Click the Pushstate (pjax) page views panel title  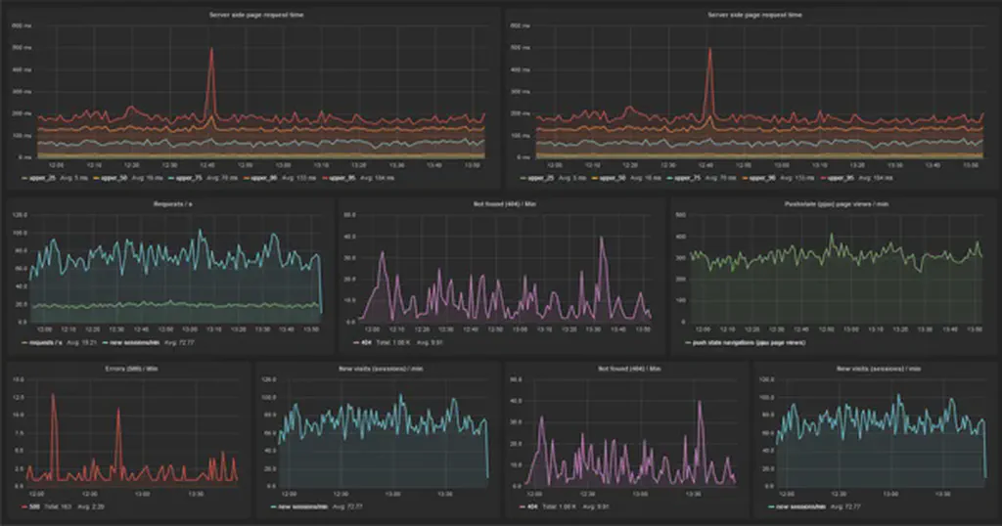click(x=832, y=204)
